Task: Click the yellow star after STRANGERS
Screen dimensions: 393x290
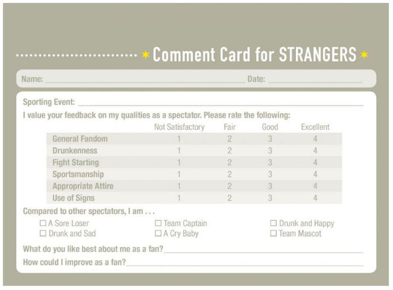Action: click(x=364, y=55)
